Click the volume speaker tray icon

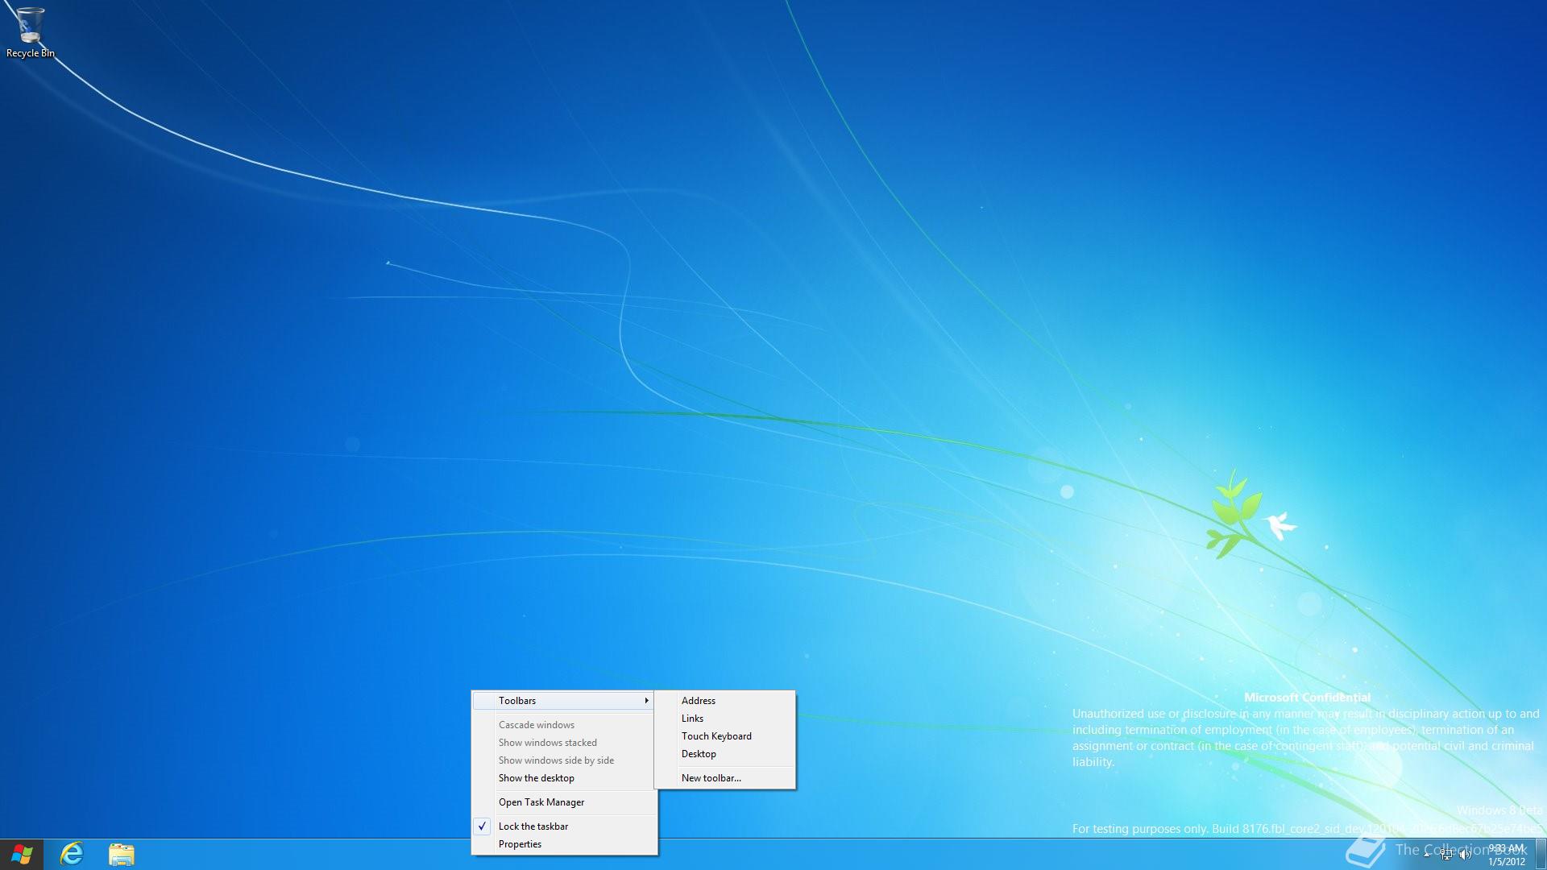click(x=1465, y=855)
